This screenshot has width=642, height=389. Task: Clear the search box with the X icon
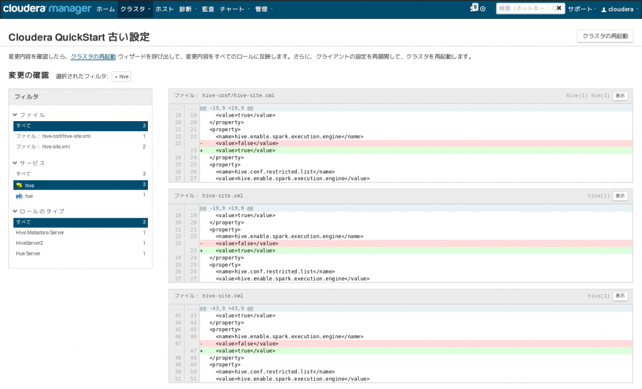pyautogui.click(x=559, y=8)
